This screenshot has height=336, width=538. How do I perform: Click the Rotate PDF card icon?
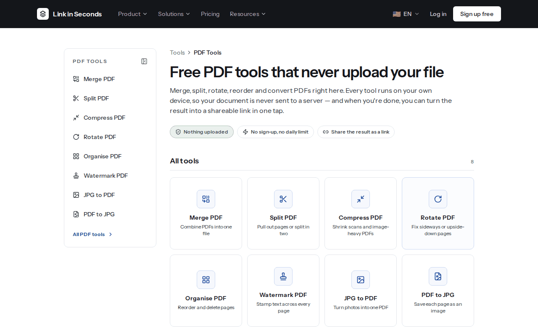click(x=438, y=199)
